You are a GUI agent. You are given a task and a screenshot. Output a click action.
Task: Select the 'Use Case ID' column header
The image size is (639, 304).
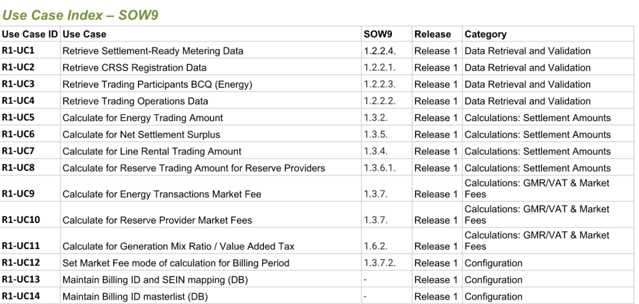[30, 34]
